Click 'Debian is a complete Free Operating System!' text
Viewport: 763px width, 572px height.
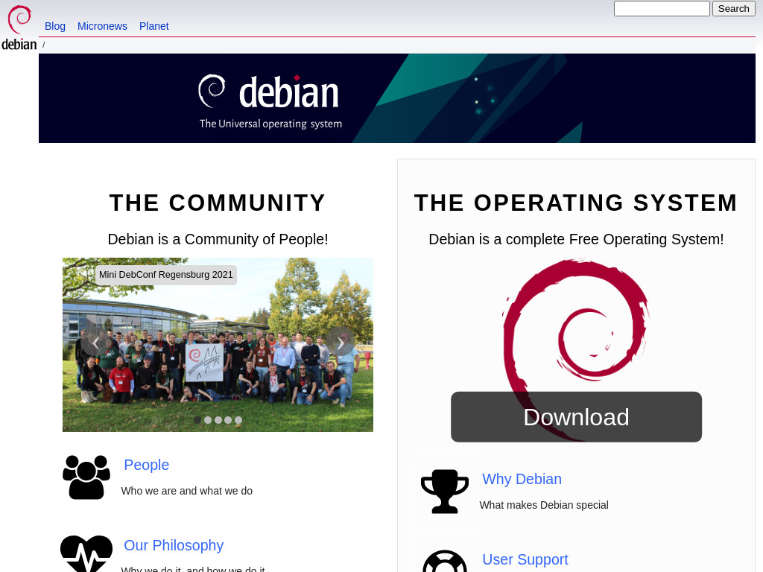tap(576, 239)
